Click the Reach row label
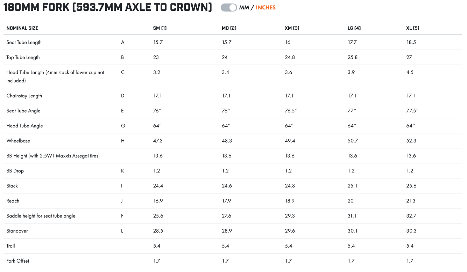The image size is (467, 272). [x=13, y=201]
